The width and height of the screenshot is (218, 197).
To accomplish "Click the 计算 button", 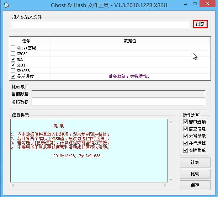I will coord(195,163).
